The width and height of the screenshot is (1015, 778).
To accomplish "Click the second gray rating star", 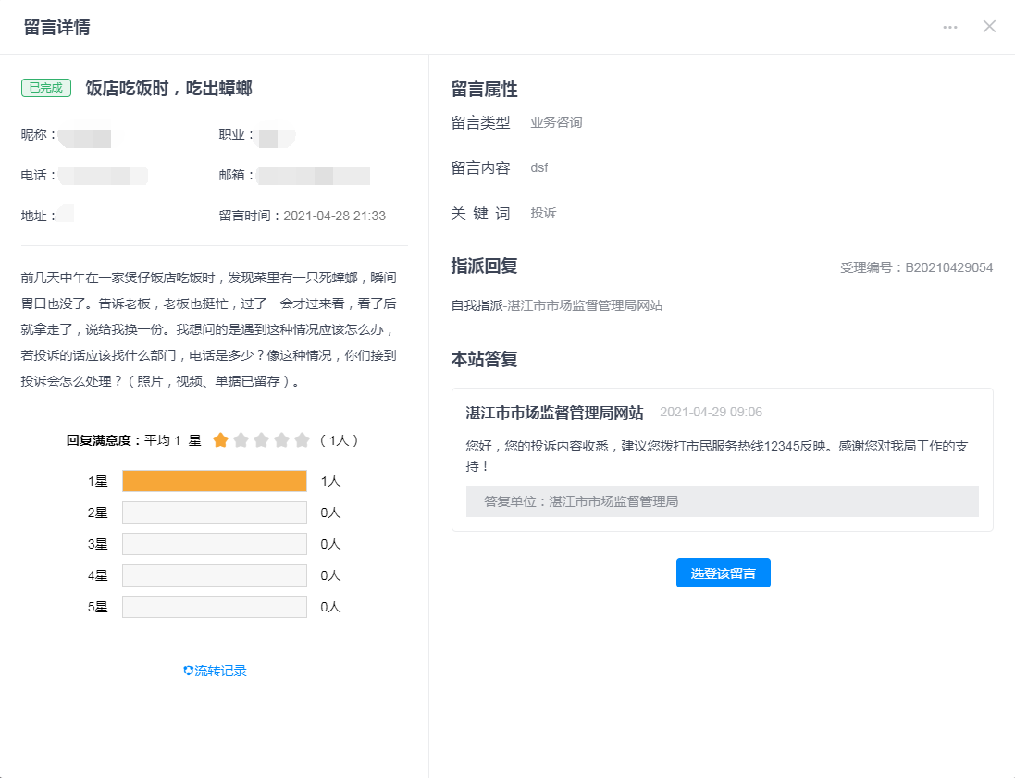I will coord(241,440).
